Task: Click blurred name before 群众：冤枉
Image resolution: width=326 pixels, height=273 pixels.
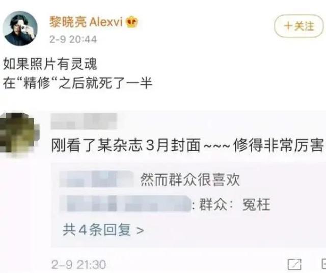Action: pos(125,204)
